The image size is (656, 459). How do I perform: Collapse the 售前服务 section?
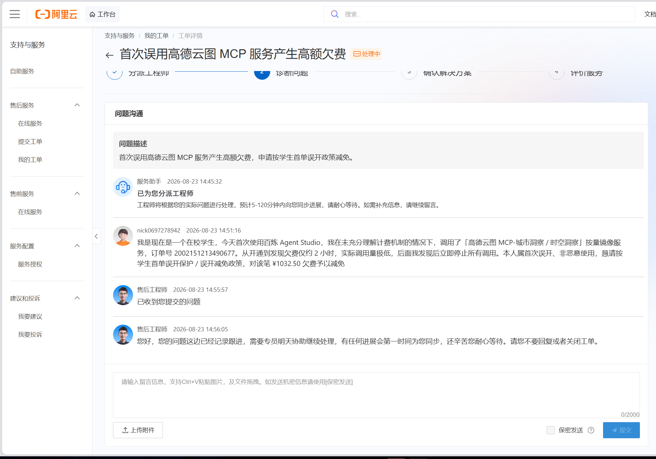77,194
